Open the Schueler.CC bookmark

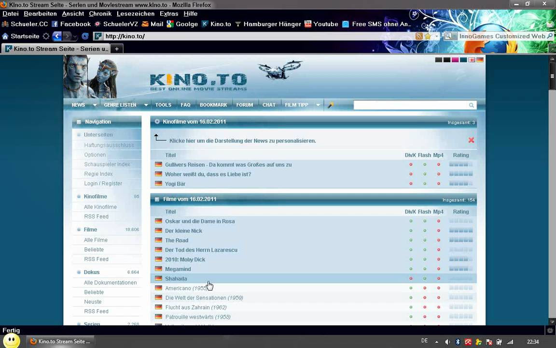(25, 24)
